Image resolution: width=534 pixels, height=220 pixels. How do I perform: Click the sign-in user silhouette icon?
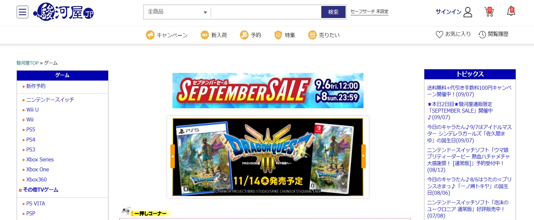coord(468,12)
